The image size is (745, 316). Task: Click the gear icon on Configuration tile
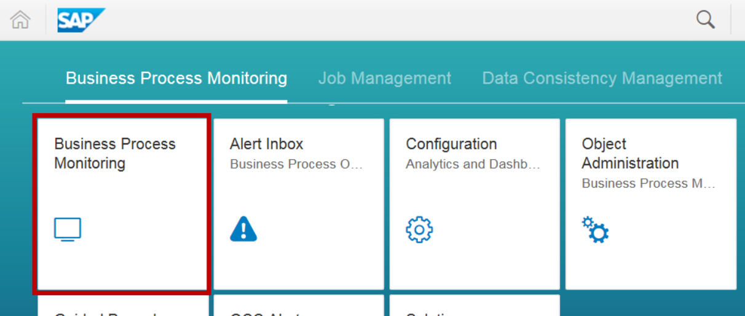tap(419, 229)
